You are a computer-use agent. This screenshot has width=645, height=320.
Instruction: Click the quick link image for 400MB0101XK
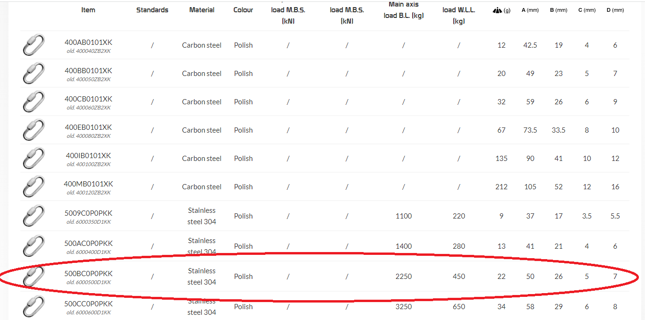pyautogui.click(x=34, y=187)
